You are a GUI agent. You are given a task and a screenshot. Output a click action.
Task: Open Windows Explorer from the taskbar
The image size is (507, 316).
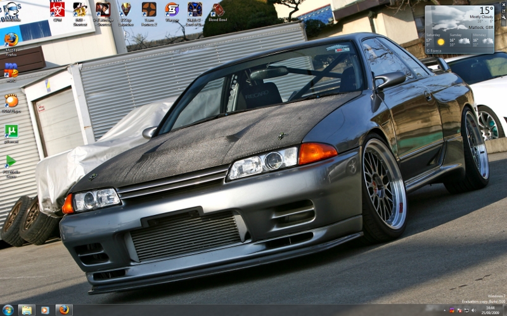click(27, 310)
